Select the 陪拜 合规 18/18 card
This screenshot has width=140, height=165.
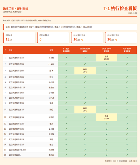(x=19, y=38)
